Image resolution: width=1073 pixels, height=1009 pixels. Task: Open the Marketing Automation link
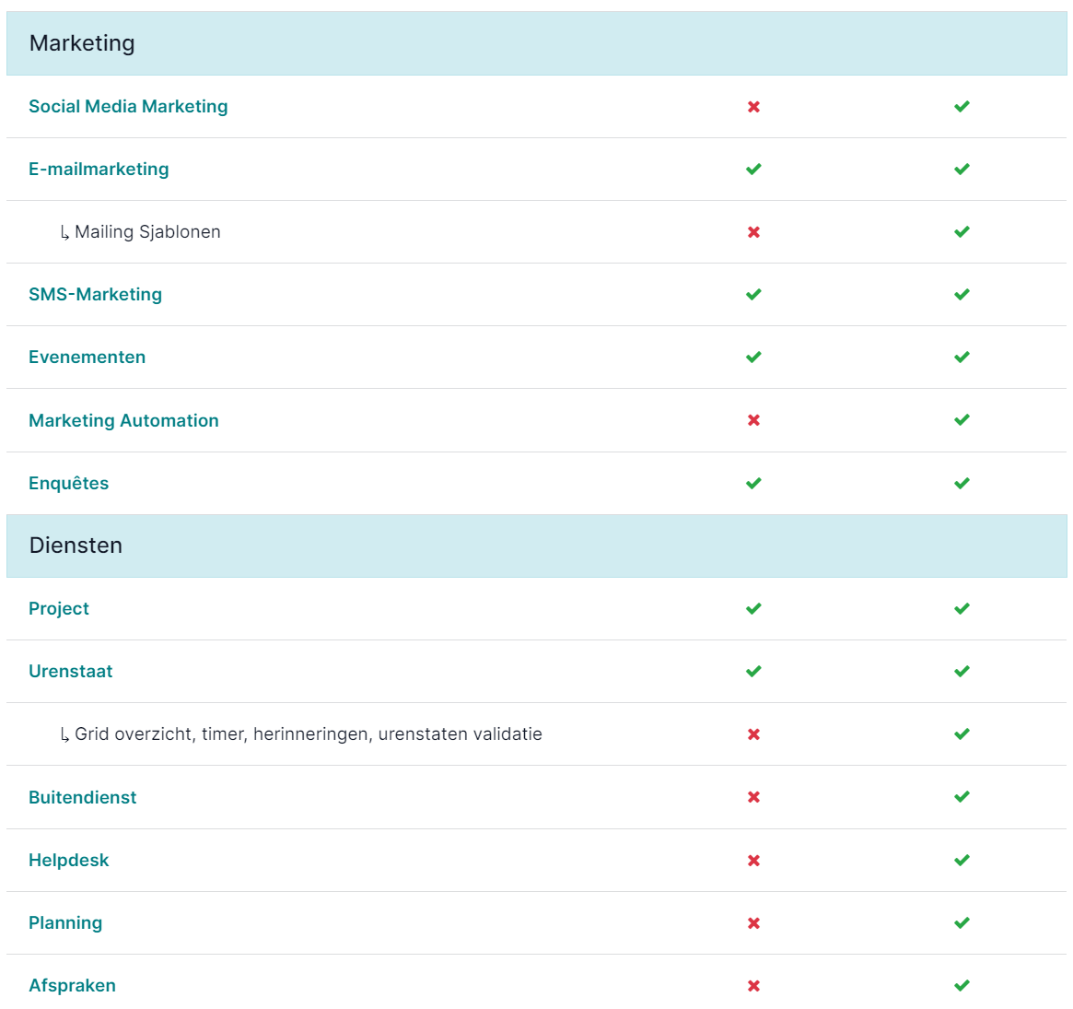[x=123, y=420]
